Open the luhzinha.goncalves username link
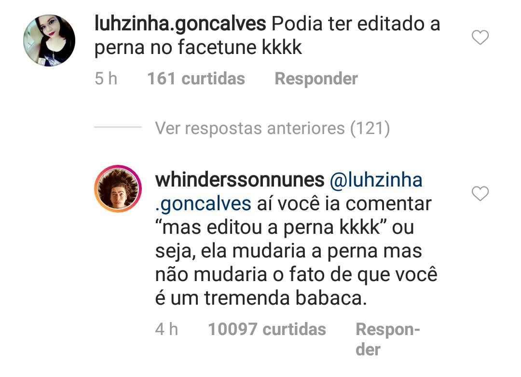 click(180, 24)
